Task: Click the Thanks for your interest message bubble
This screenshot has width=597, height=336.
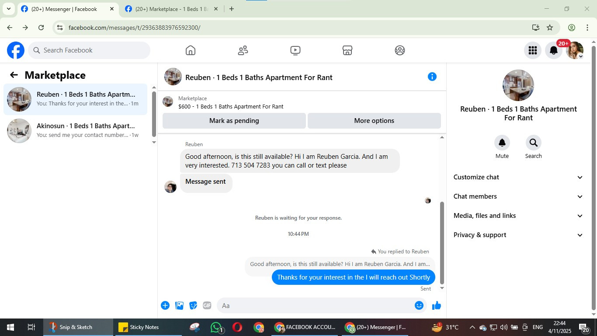Action: (x=354, y=277)
